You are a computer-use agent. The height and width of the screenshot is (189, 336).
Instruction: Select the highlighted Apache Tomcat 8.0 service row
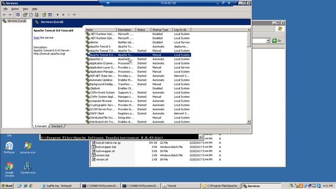(138, 55)
